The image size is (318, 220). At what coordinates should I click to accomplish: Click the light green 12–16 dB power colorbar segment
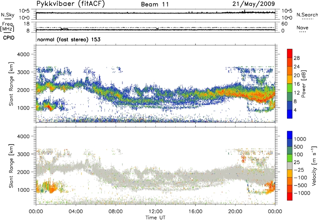(x=290, y=88)
